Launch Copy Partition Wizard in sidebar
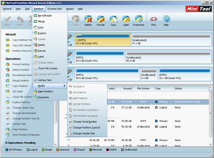214x158 pixels. click(x=19, y=40)
